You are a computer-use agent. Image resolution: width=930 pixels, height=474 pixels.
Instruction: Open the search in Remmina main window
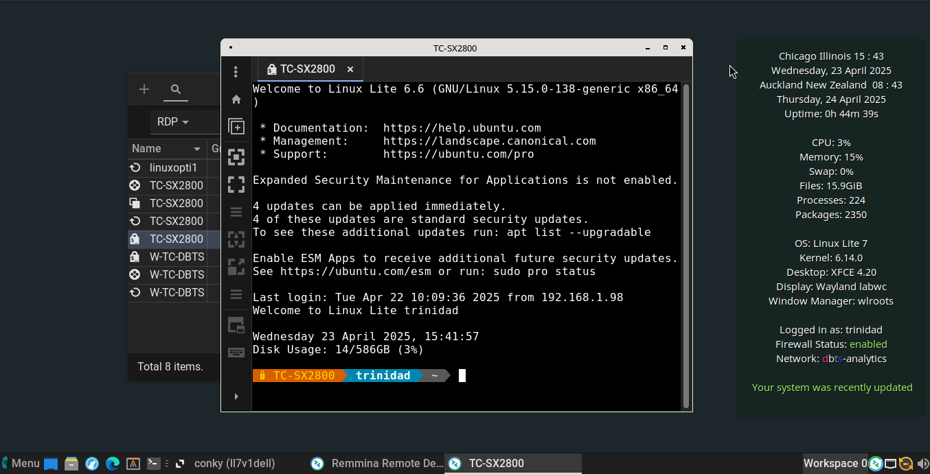click(176, 89)
